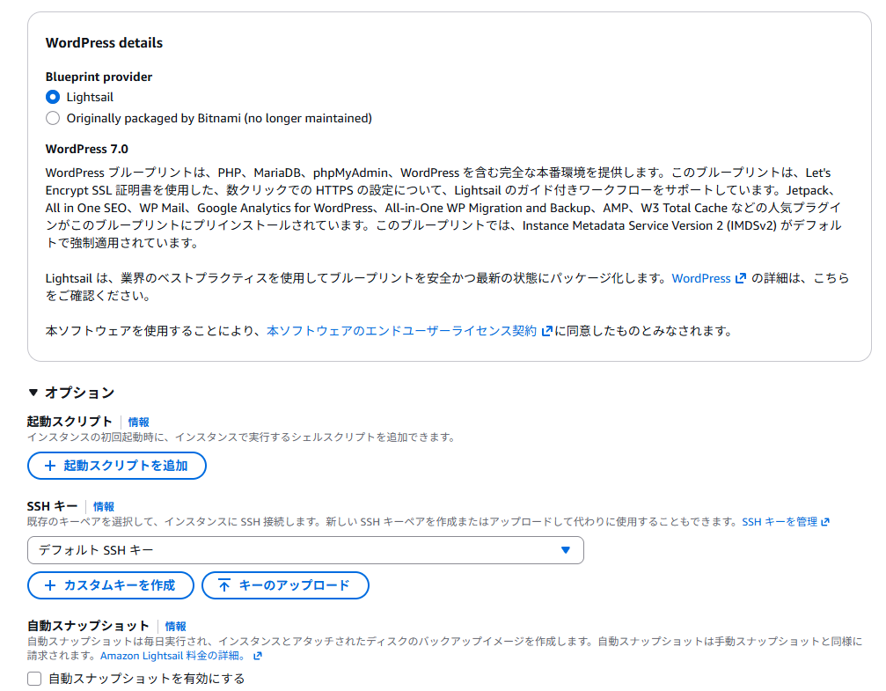
Task: Click external icon after license agreement link
Action: coord(546,331)
